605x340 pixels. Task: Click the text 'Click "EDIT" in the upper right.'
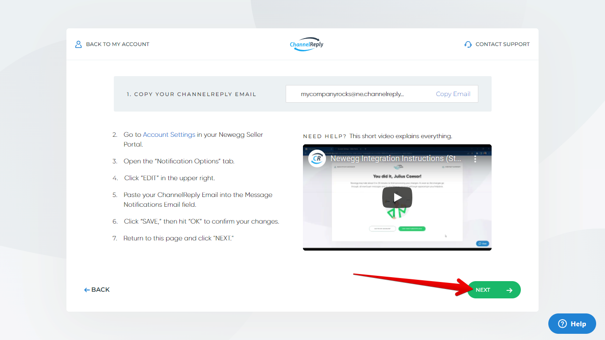pyautogui.click(x=169, y=178)
